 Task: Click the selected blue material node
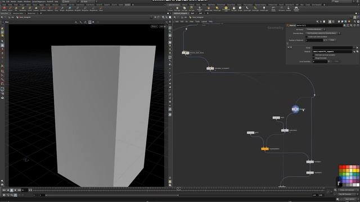tap(295, 109)
